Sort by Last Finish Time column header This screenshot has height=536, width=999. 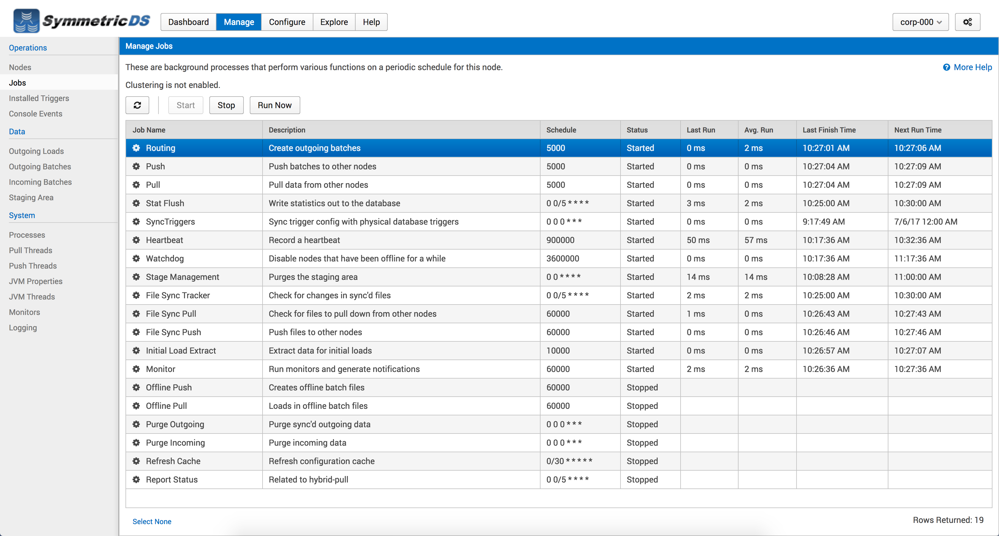click(842, 130)
